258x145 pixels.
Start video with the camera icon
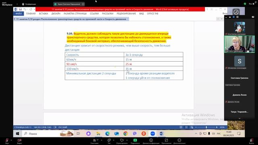19,140
